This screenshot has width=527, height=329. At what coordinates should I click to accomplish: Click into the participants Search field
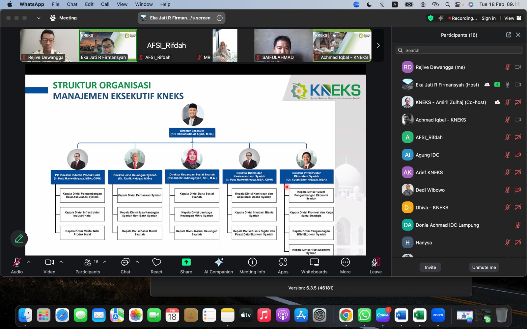(x=459, y=50)
